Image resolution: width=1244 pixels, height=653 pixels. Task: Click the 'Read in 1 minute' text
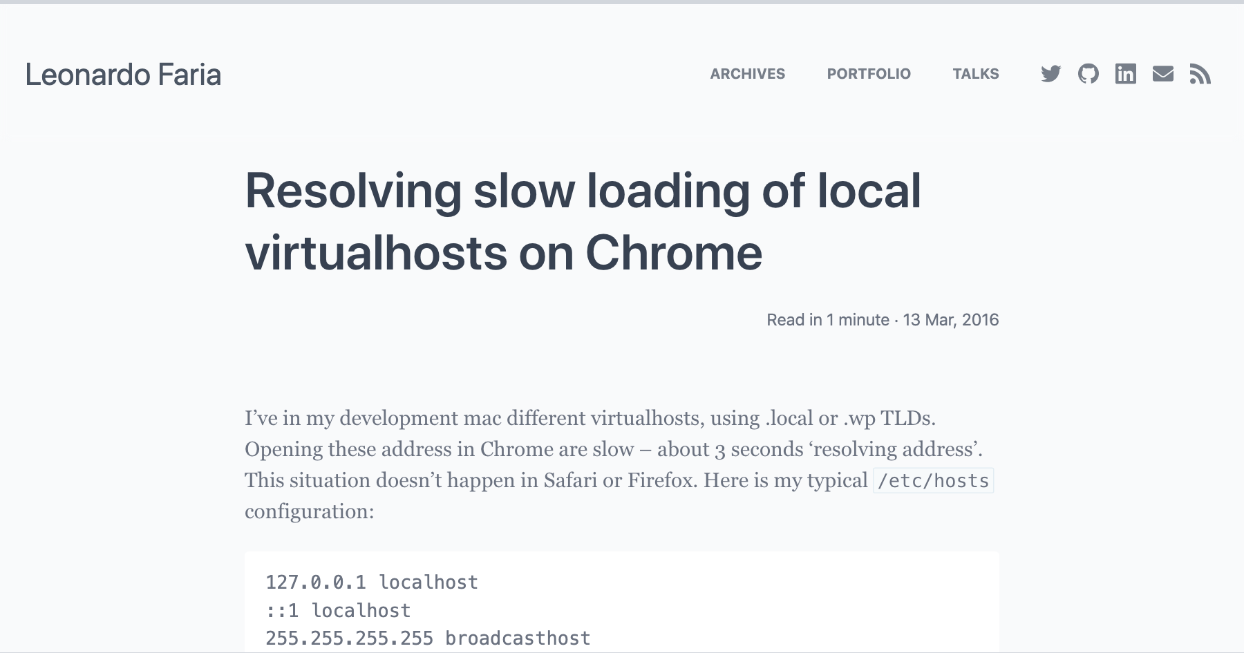pyautogui.click(x=828, y=320)
